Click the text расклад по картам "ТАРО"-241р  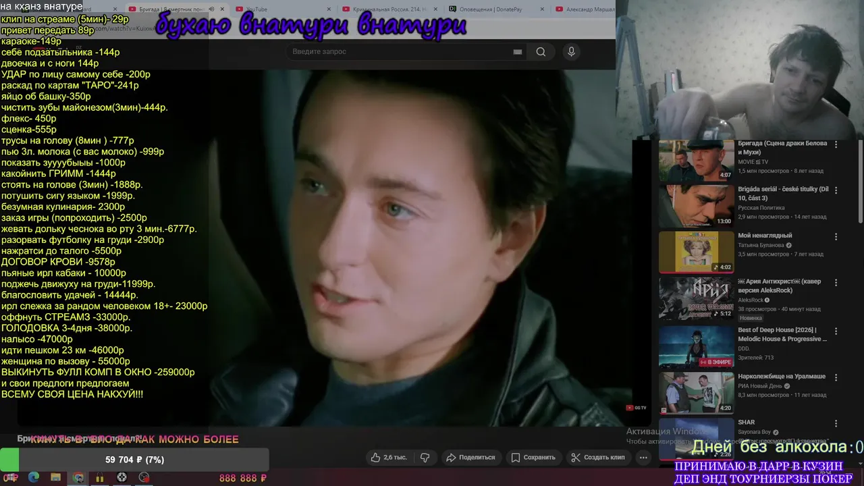(x=70, y=85)
